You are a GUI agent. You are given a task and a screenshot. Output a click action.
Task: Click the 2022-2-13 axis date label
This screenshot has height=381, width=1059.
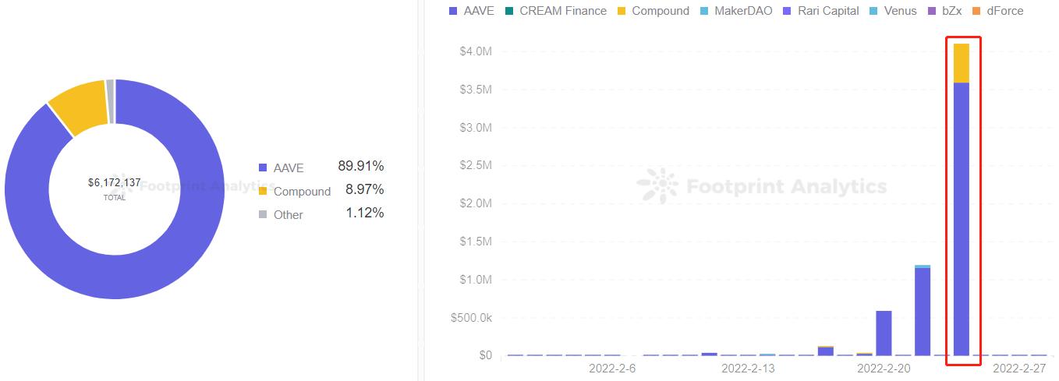748,368
